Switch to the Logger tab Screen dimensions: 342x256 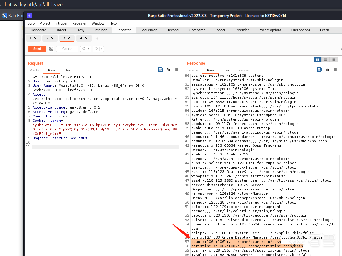220,30
